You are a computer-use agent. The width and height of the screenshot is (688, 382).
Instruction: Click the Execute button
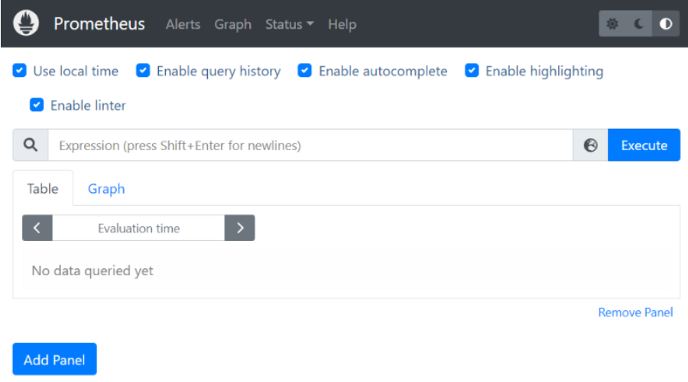click(x=644, y=145)
